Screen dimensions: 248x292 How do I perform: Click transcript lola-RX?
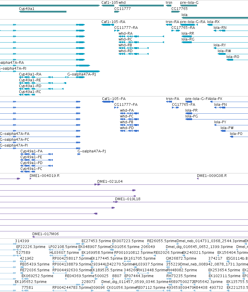click(x=228, y=25)
